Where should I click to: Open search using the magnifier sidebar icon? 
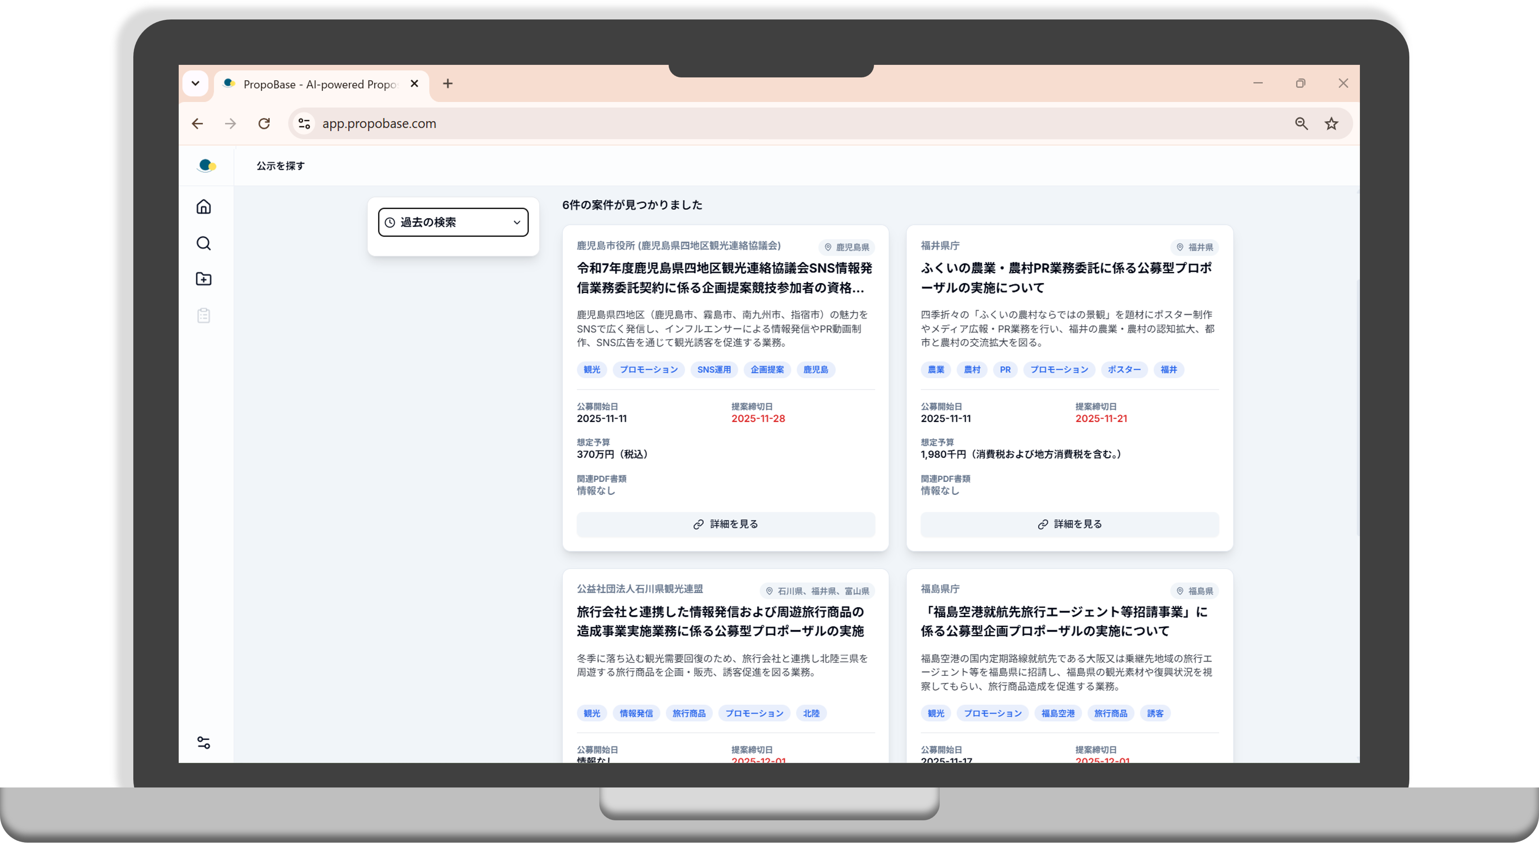point(204,243)
